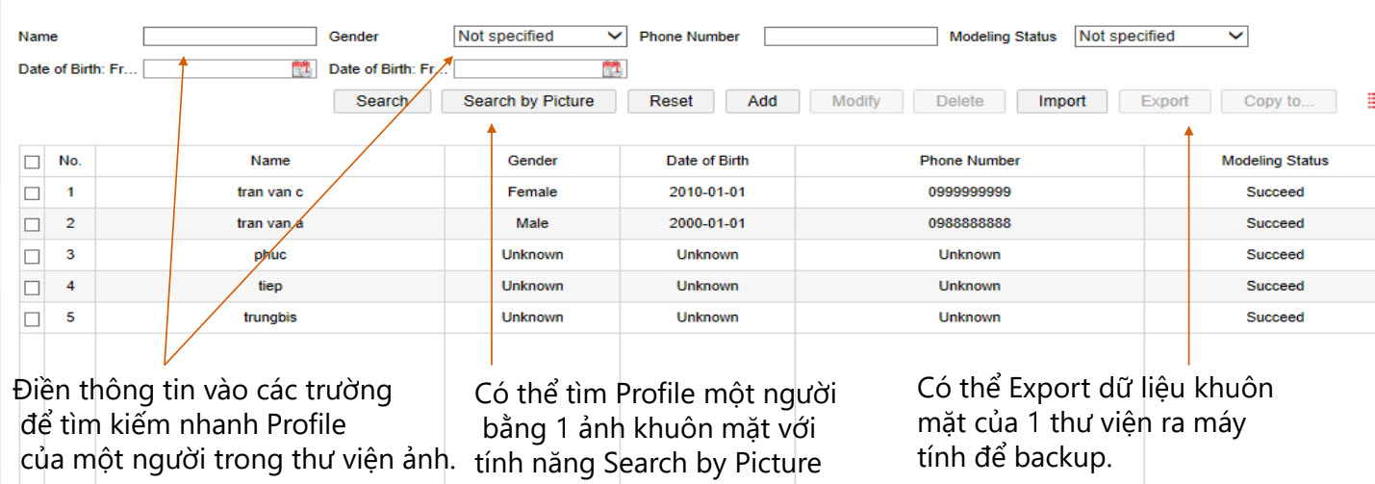
Task: Check the box for tran van c
Action: coord(32,192)
